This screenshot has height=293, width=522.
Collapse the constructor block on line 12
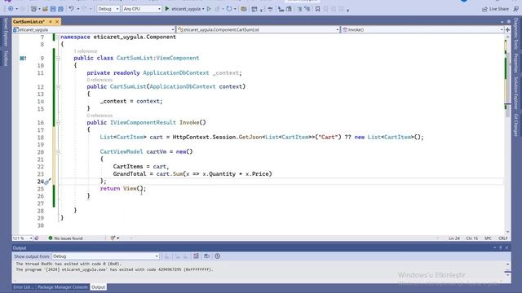(x=58, y=87)
